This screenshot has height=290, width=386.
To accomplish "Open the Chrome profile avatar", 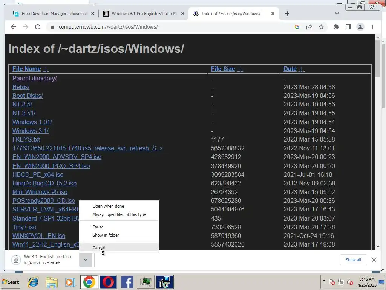I will coord(360,27).
